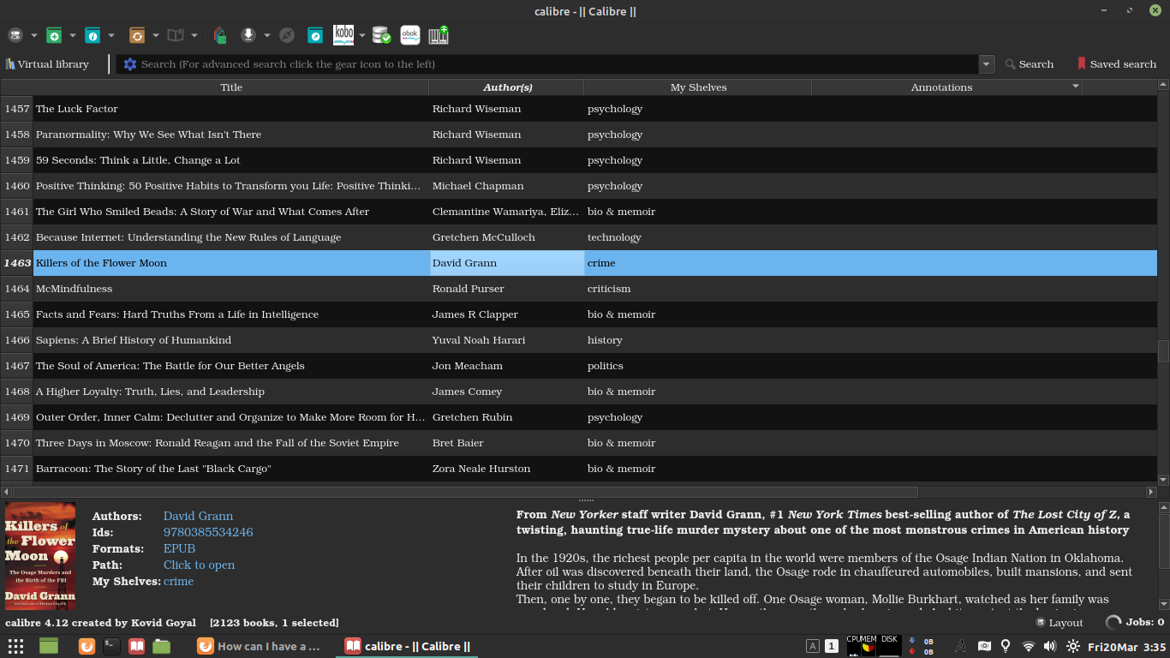Click the 'history' shelf cell
This screenshot has height=658, width=1170.
(698, 340)
